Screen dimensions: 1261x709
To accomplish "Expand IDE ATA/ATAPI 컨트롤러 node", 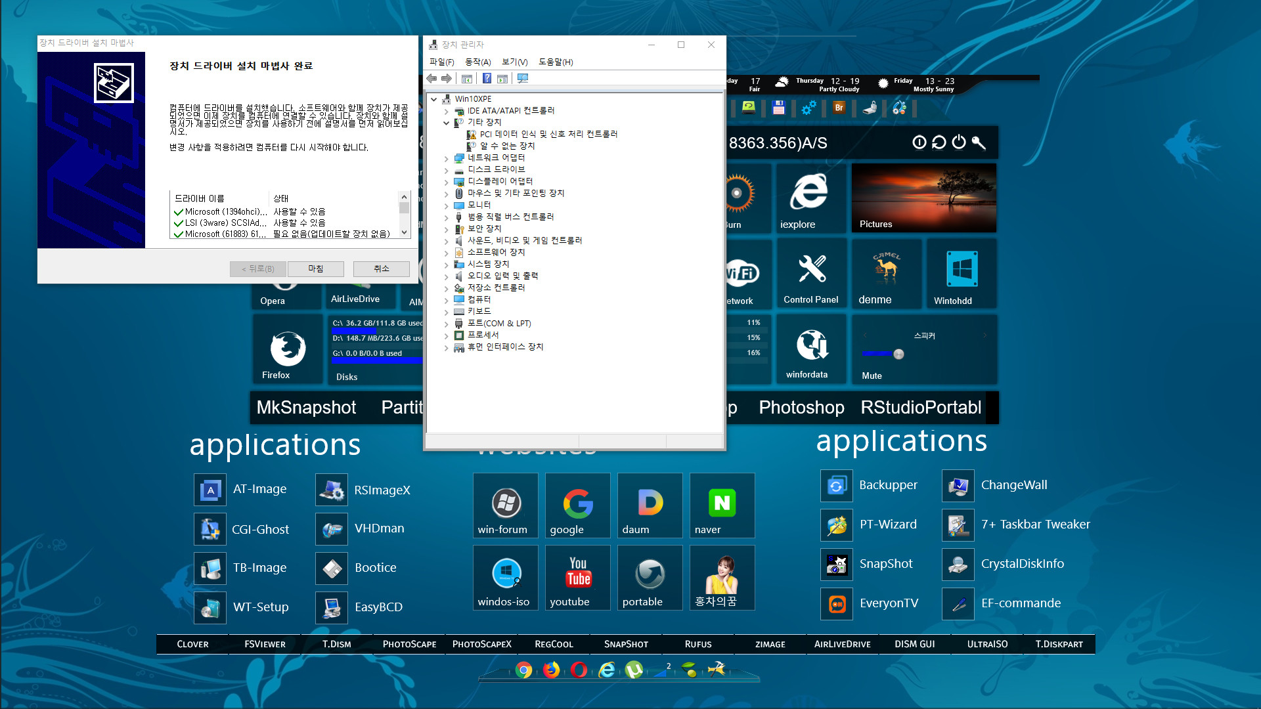I will pos(447,111).
